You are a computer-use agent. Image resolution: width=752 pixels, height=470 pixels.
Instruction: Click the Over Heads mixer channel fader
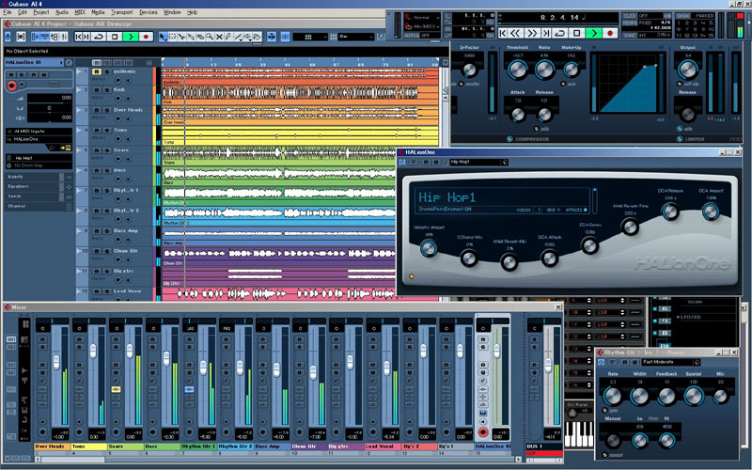click(56, 361)
